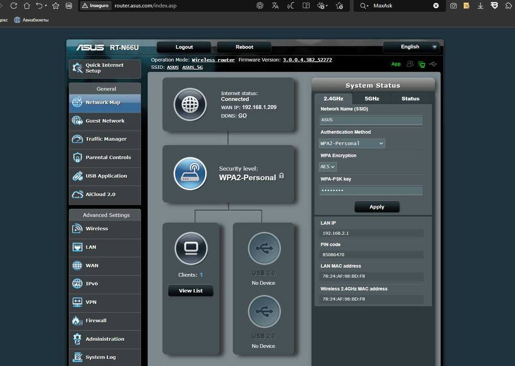This screenshot has width=515, height=366.
Task: Click the router security icon
Action: pyautogui.click(x=190, y=174)
